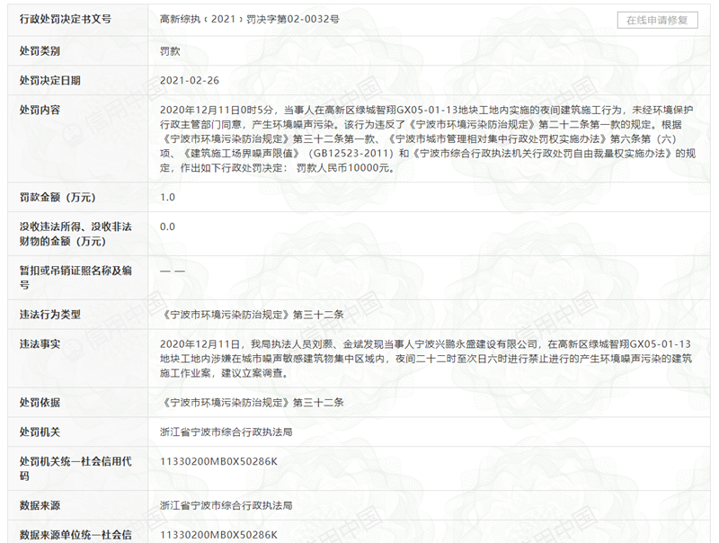
Task: Click the penalty content paragraph starting 2020年12月11日0时5分
Action: pos(428,139)
